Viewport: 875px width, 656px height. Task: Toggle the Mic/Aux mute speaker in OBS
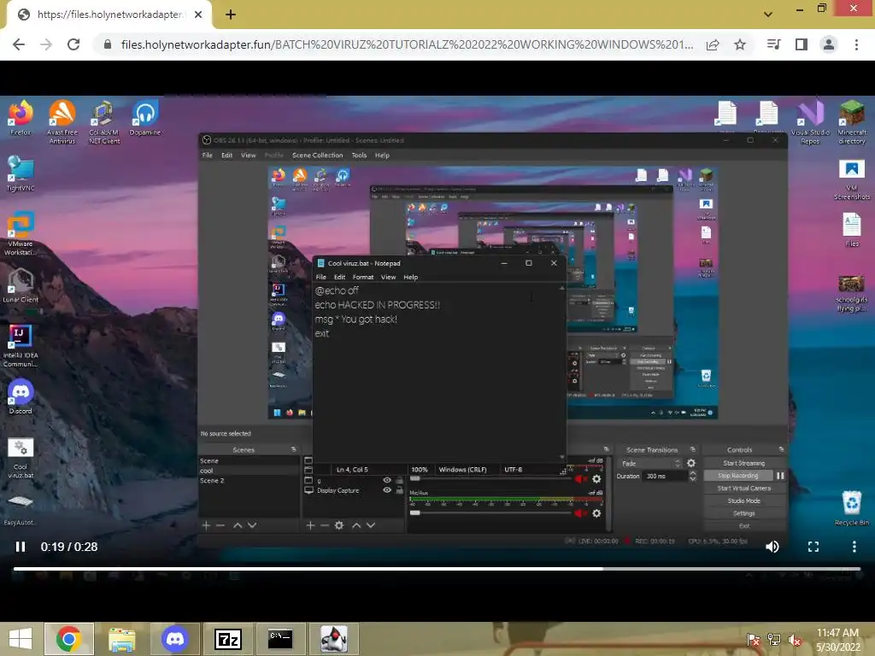580,512
